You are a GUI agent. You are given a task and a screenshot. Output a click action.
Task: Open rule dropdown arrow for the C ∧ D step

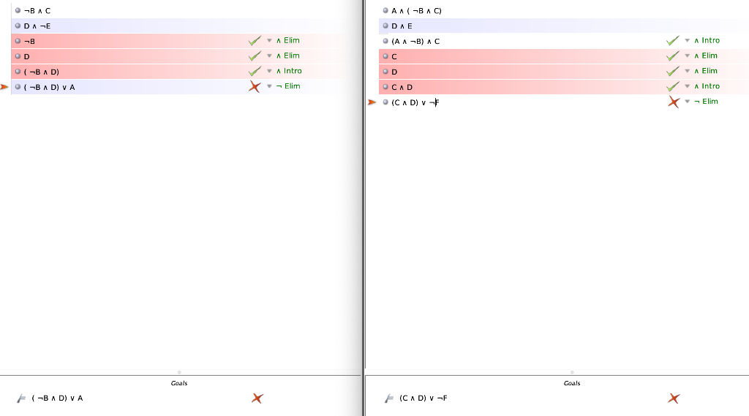pyautogui.click(x=688, y=86)
